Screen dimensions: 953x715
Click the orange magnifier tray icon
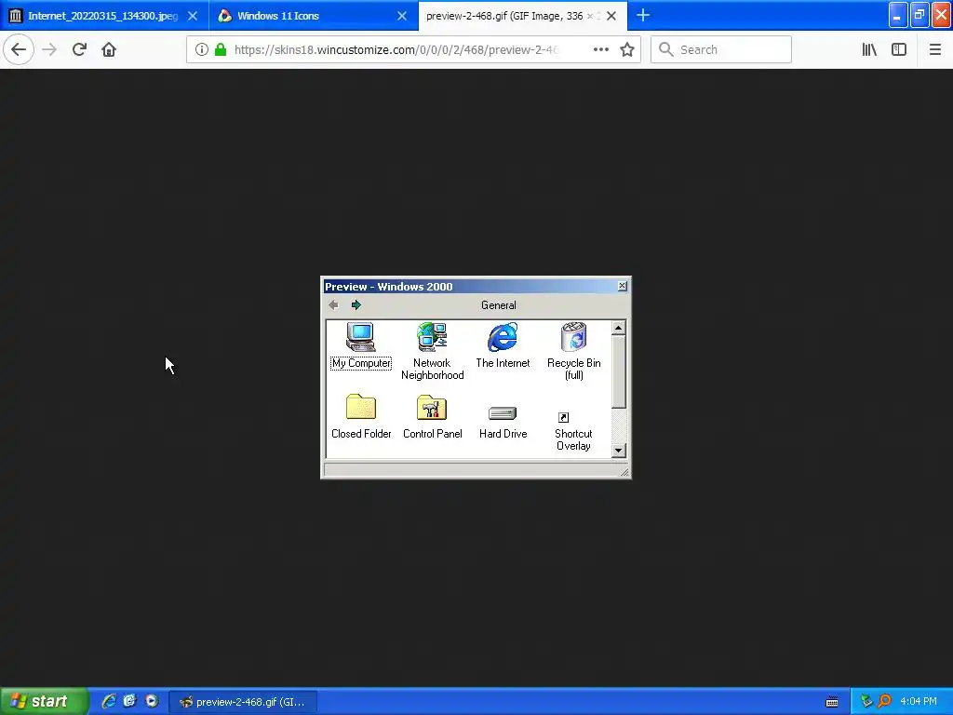click(x=884, y=701)
